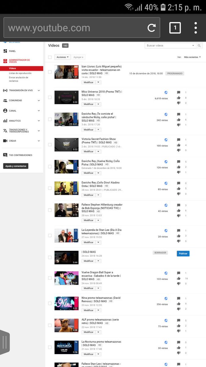Click Modificar for the BORRADOR draft video

pyautogui.click(x=89, y=261)
